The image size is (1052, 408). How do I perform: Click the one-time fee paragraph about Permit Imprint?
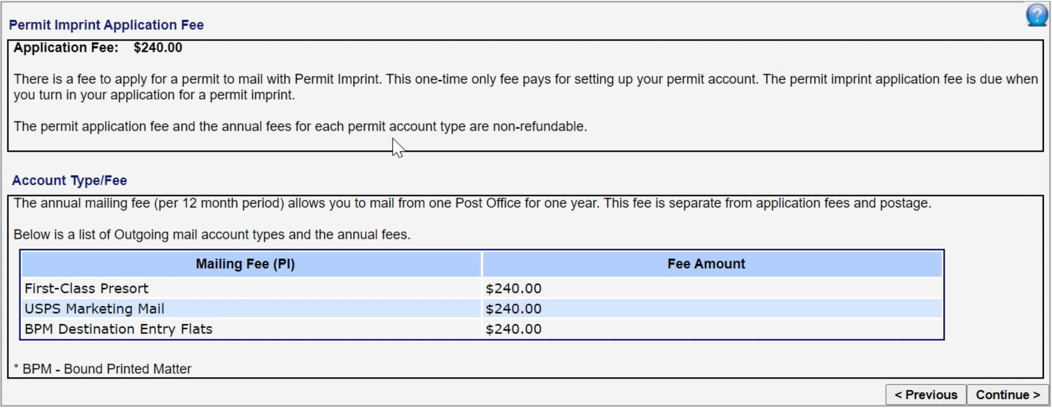coord(526,87)
